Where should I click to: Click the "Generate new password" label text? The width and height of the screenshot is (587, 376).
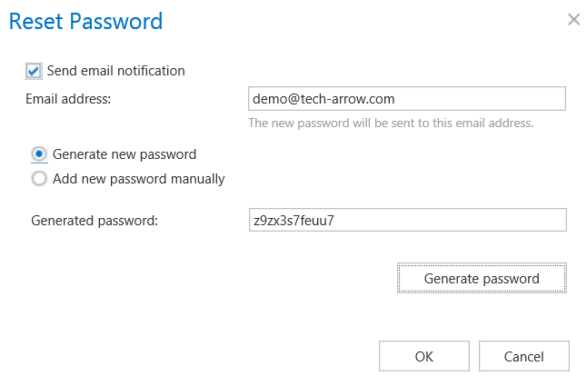coord(124,154)
